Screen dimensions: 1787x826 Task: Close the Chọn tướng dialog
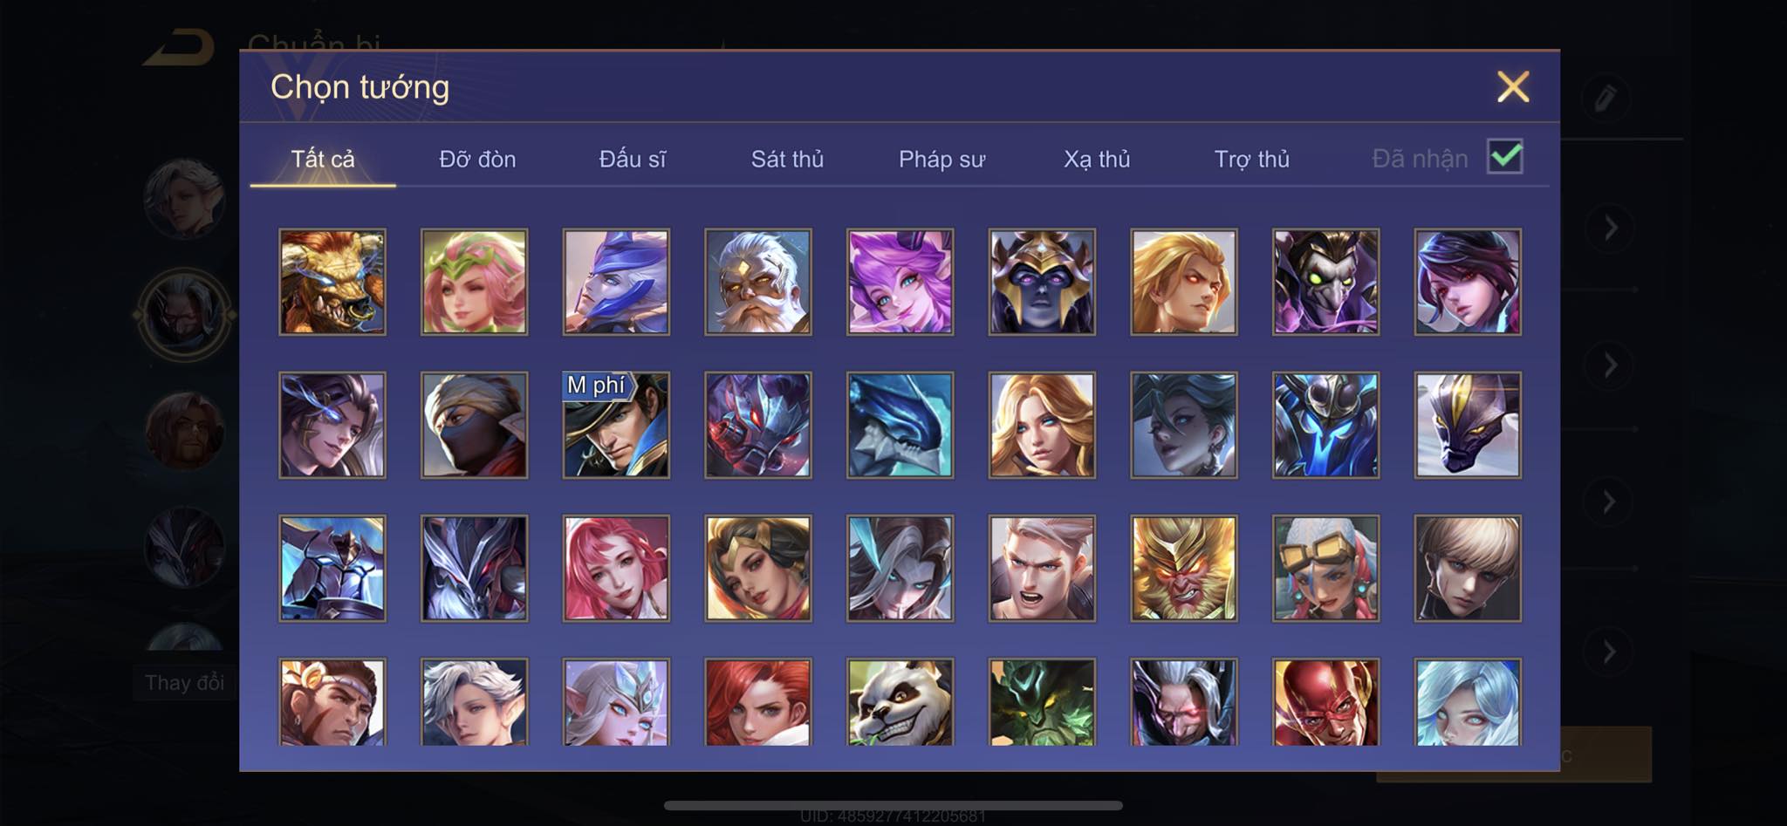pos(1513,86)
